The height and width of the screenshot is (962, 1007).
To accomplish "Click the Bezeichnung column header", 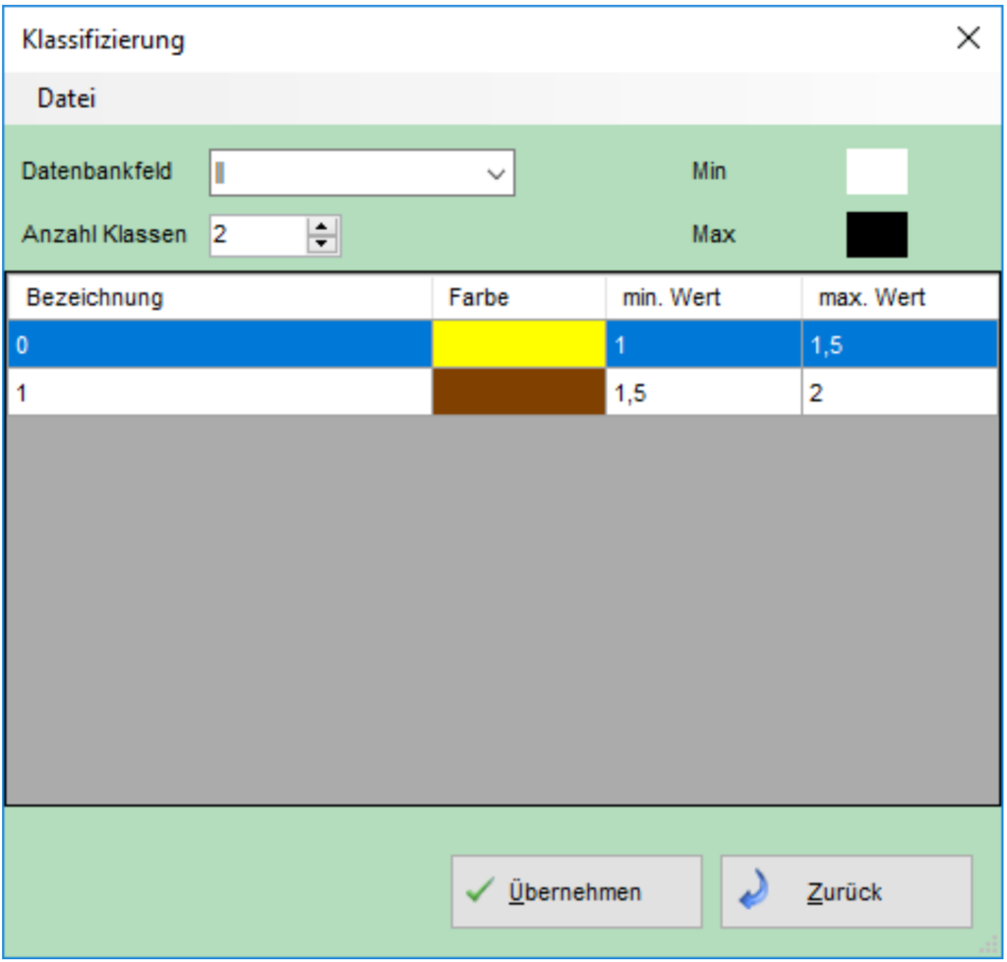I will click(98, 291).
